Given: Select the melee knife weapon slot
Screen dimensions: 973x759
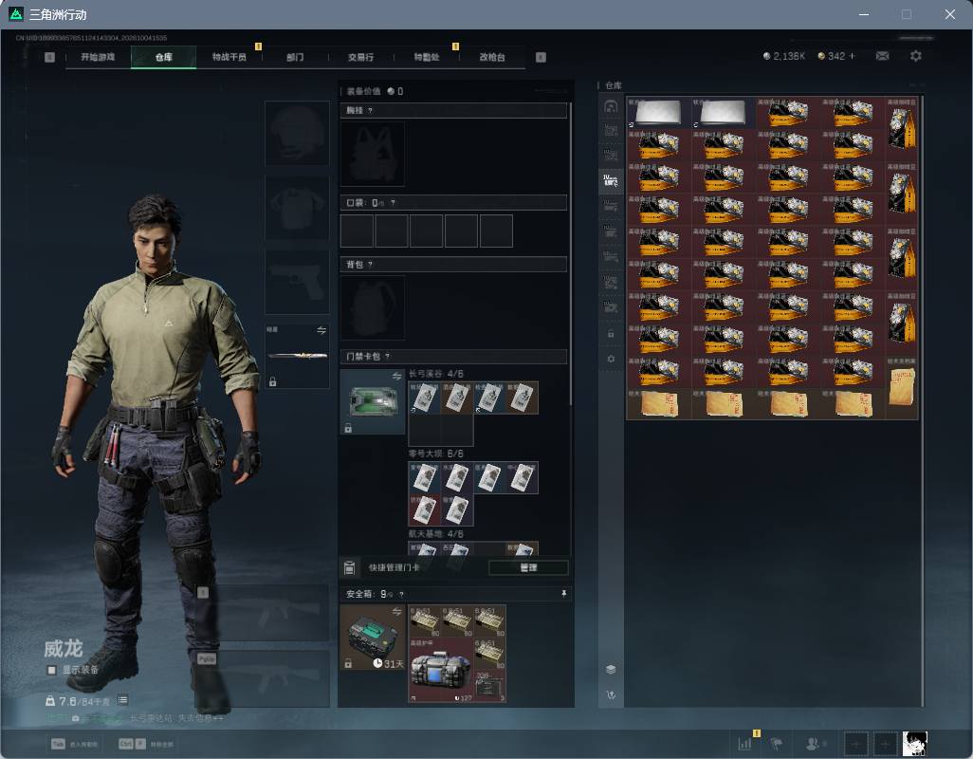Looking at the screenshot, I should 297,356.
